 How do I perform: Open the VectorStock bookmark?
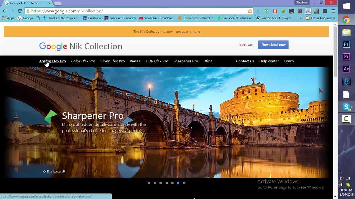coord(274,18)
